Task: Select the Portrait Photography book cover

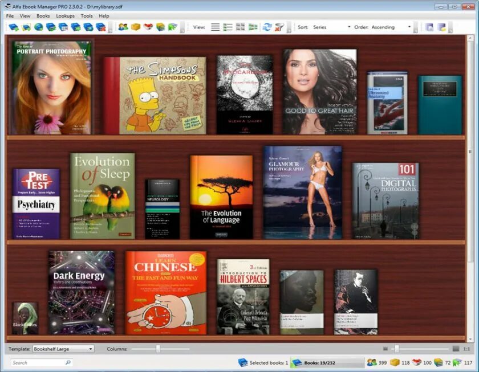Action: [x=51, y=87]
